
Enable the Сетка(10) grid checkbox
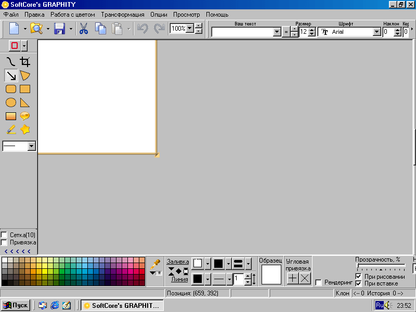(4, 235)
